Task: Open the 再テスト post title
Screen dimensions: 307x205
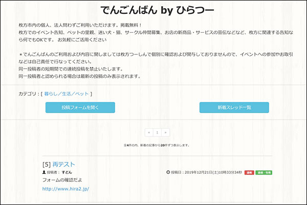Action: pyautogui.click(x=64, y=165)
